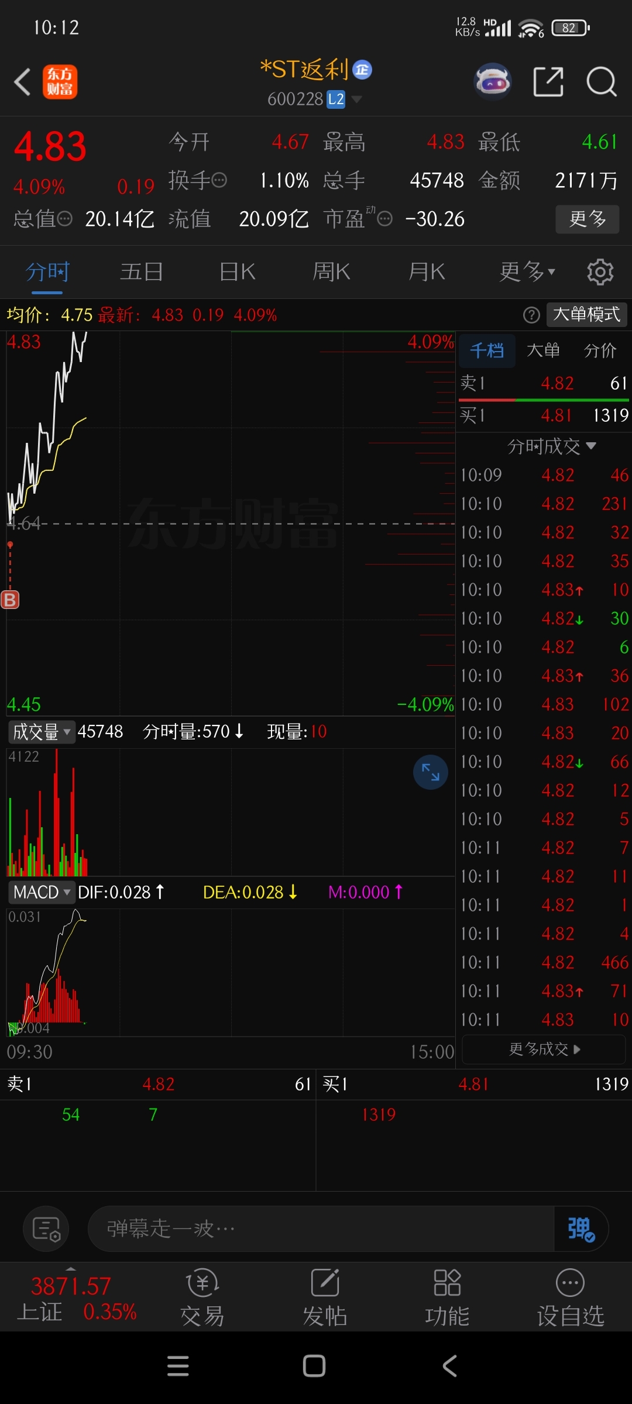Switch to the 日K chart tab
This screenshot has height=1404, width=632.
[x=237, y=272]
